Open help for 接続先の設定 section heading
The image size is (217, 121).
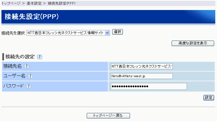40,57
